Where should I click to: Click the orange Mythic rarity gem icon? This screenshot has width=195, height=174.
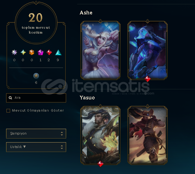click(x=32, y=52)
